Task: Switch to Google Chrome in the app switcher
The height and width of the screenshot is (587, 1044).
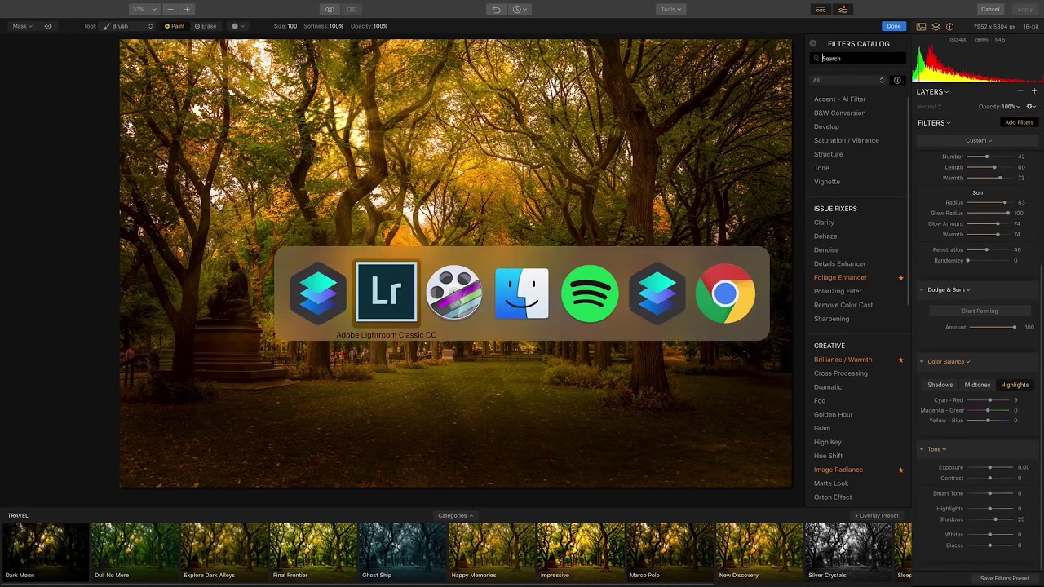Action: coord(725,293)
